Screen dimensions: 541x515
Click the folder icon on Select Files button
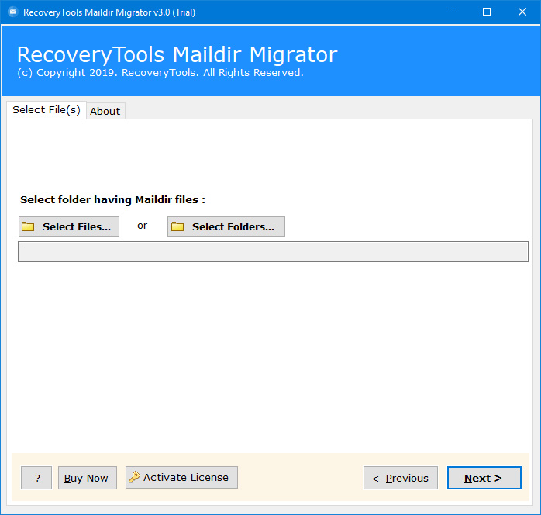click(29, 226)
